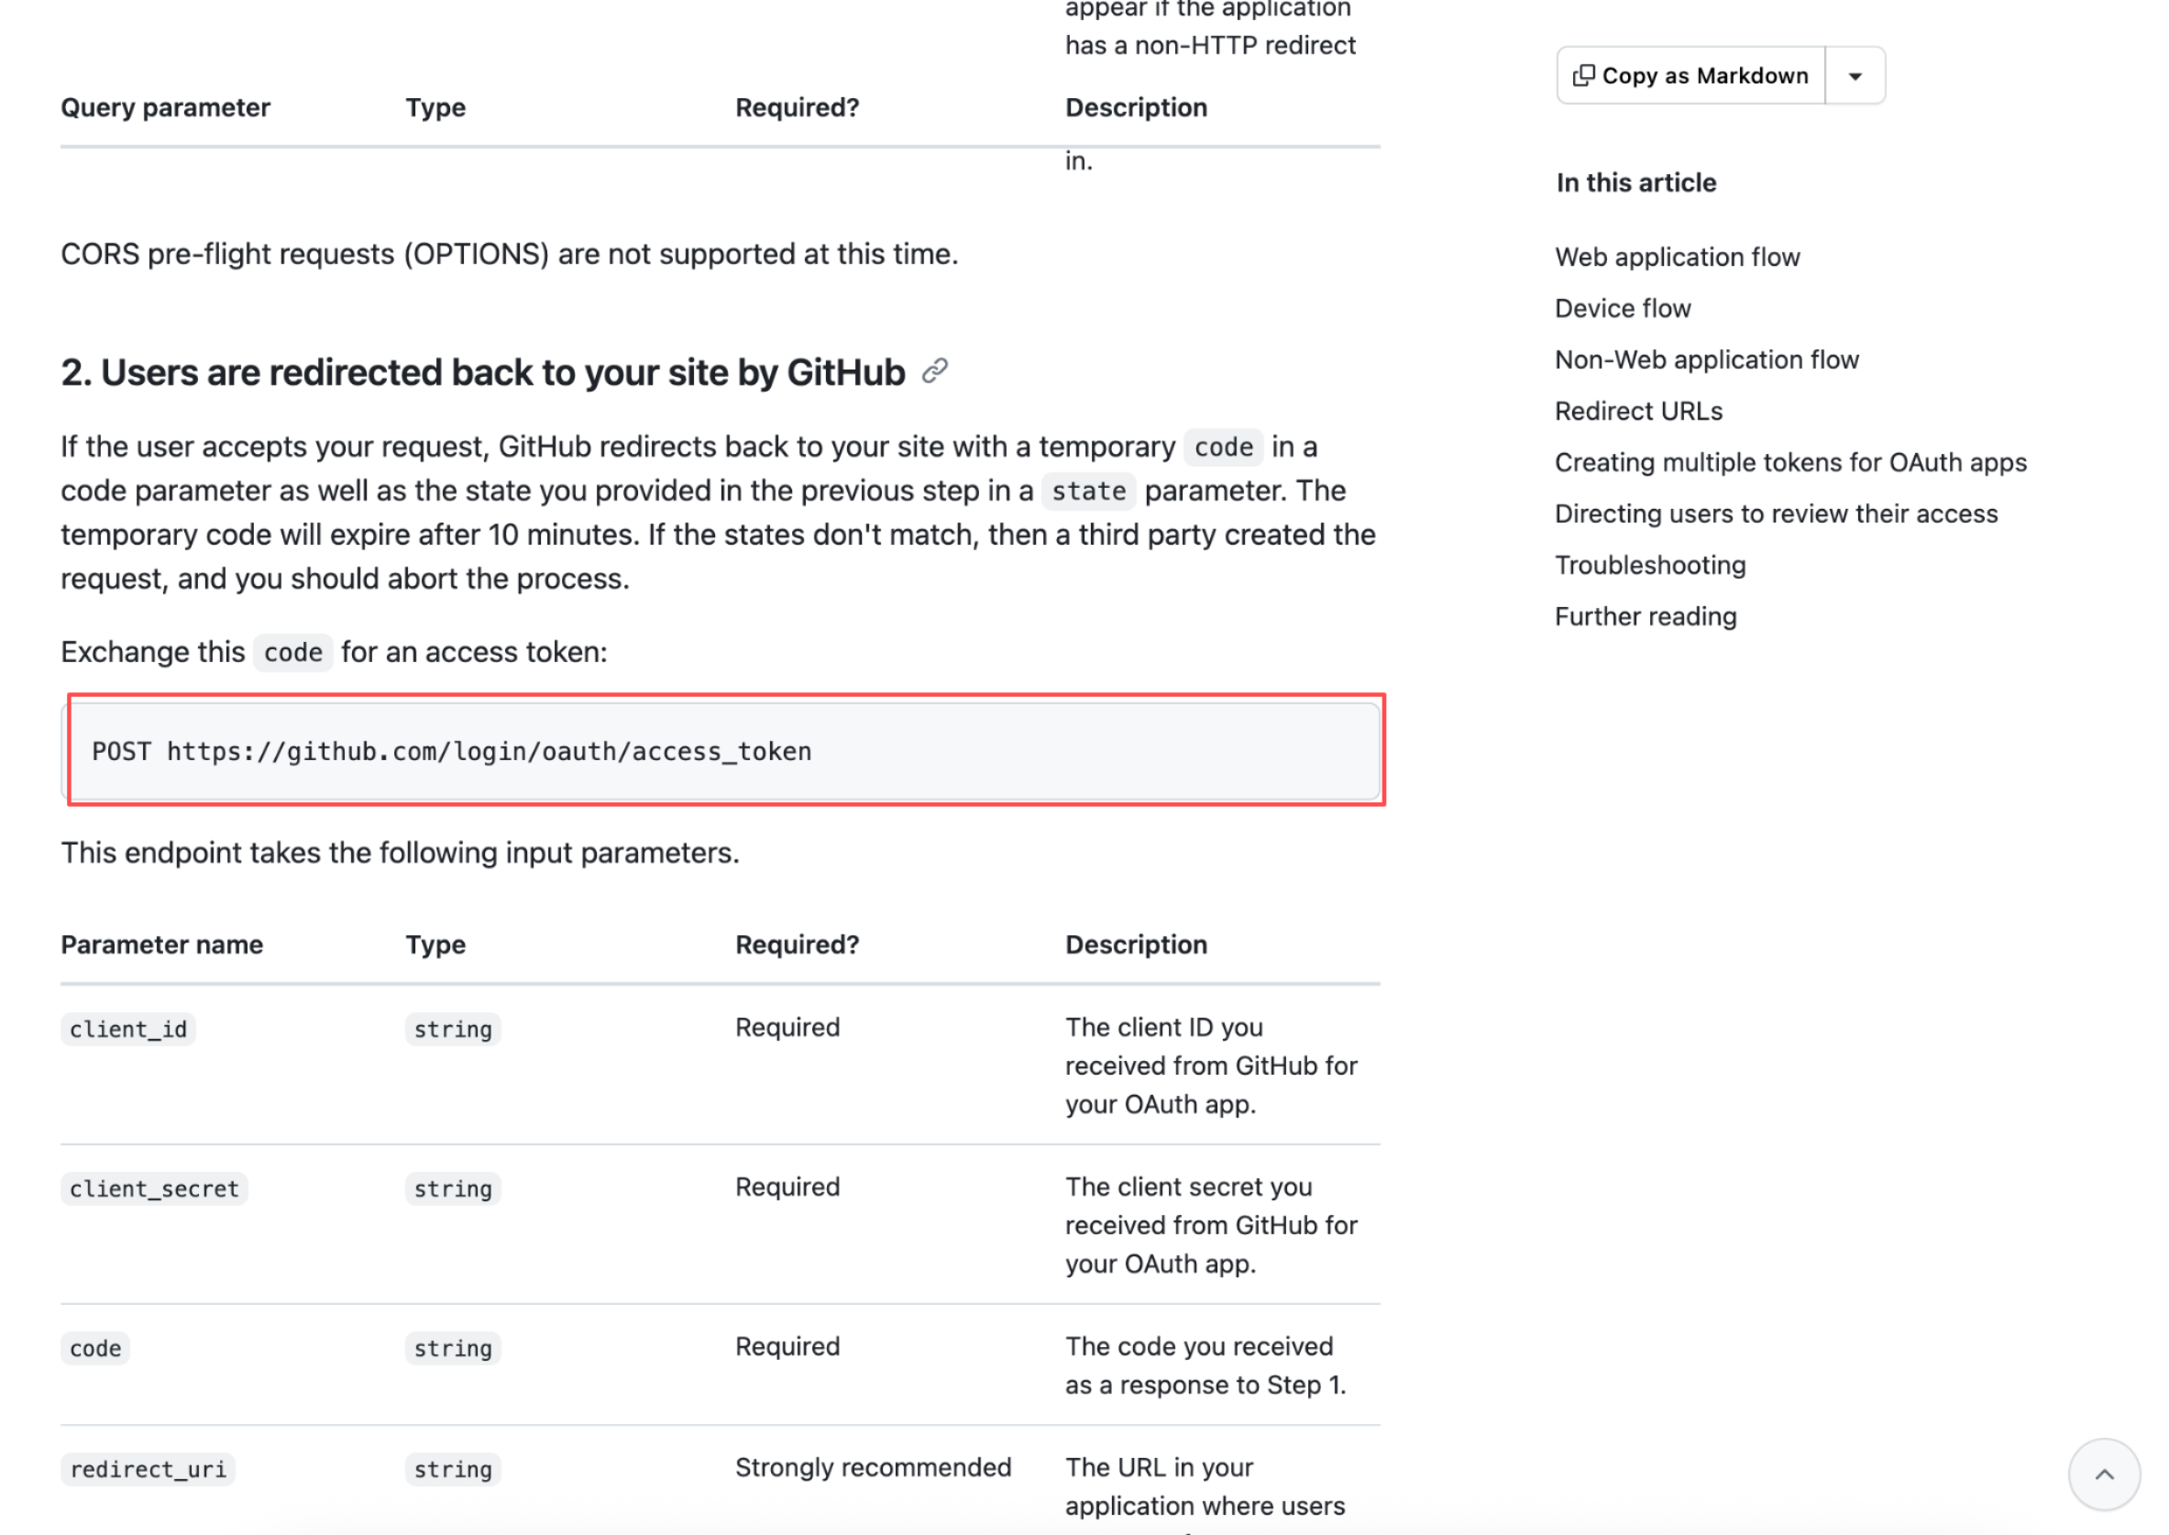Click the client_id parameter code label

(x=128, y=1028)
